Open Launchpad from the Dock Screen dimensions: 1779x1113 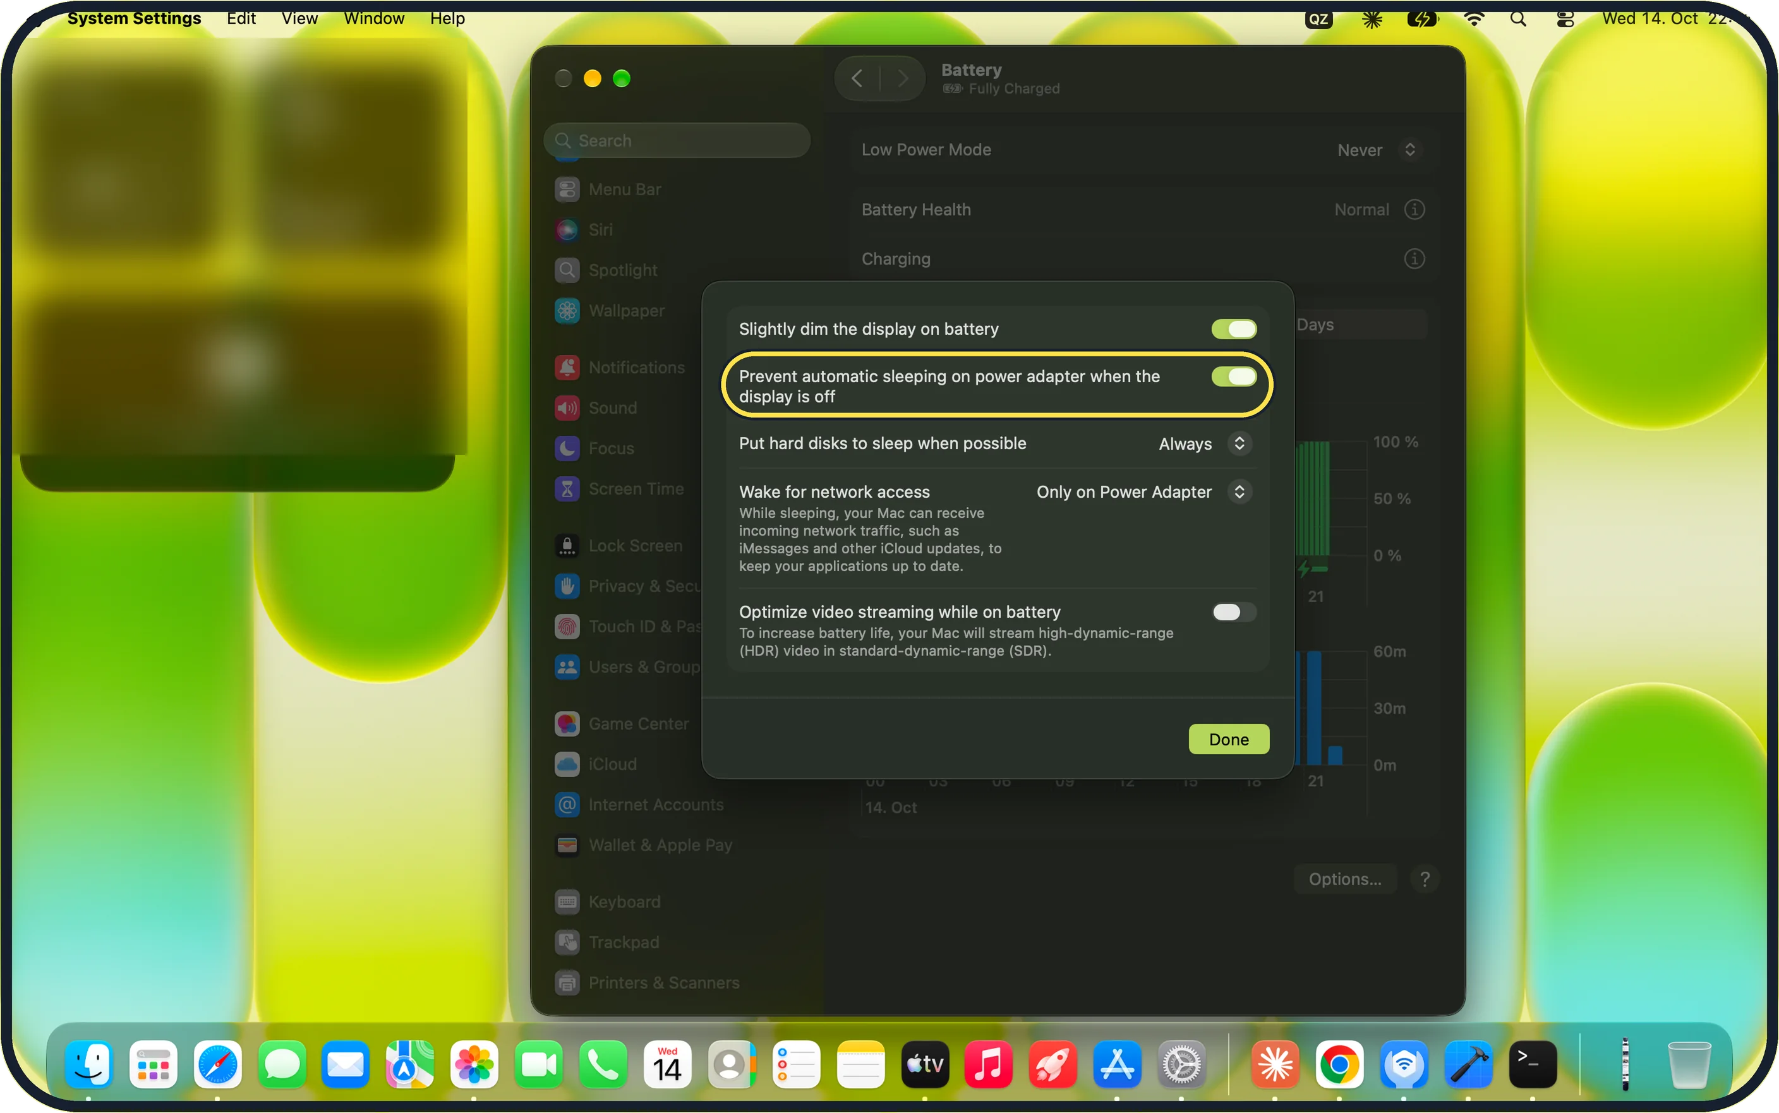click(x=153, y=1064)
